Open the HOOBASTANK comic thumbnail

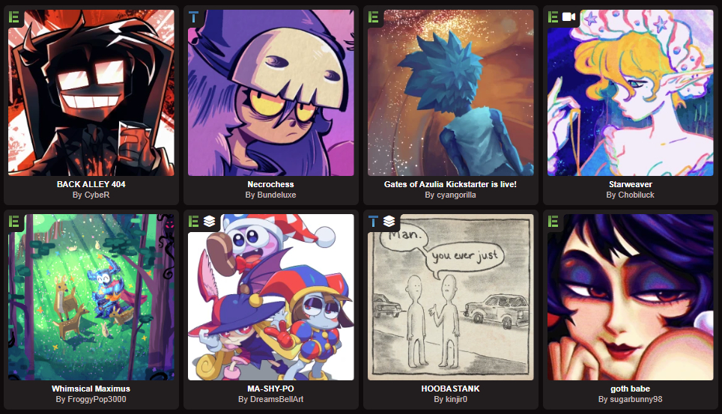click(x=451, y=297)
